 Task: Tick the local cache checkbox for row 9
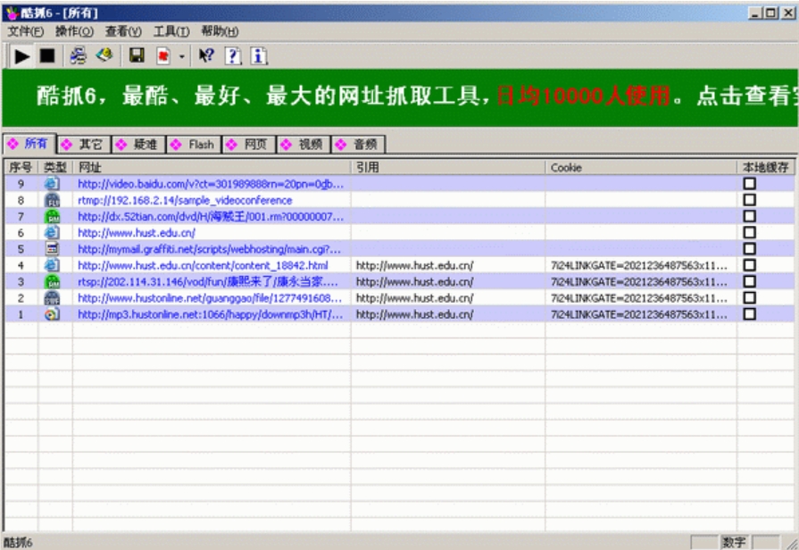[x=749, y=184]
